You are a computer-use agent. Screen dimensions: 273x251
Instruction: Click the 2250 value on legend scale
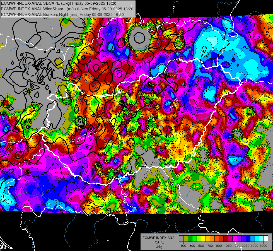click(246, 246)
